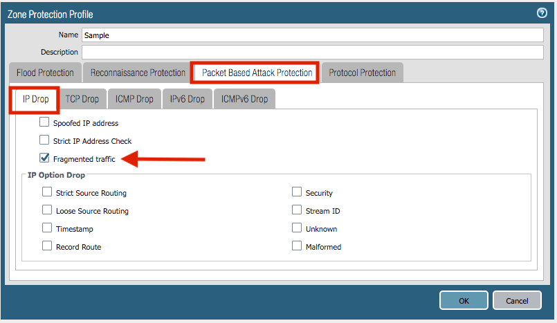Uncheck the Fragmented traffic checkbox
Screen dimensions: 557x323
tap(44, 158)
